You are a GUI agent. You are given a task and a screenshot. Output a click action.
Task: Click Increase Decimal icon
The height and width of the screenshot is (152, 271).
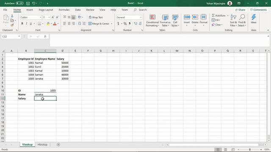(135, 24)
